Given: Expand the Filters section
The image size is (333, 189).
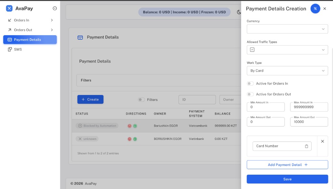Looking at the screenshot, I should tap(159, 80).
